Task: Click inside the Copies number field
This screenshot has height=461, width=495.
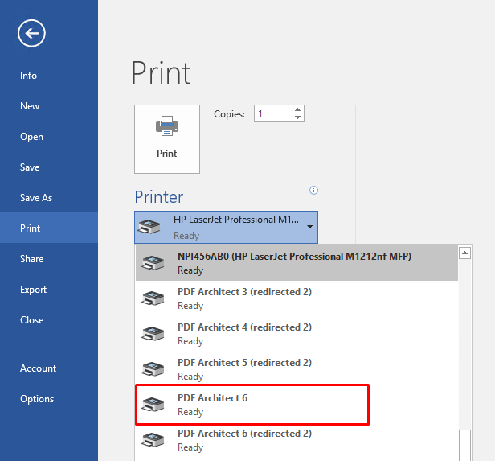Action: tap(273, 113)
